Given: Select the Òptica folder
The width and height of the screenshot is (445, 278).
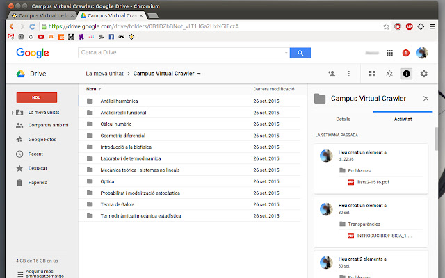Looking at the screenshot, I should pyautogui.click(x=189, y=181).
